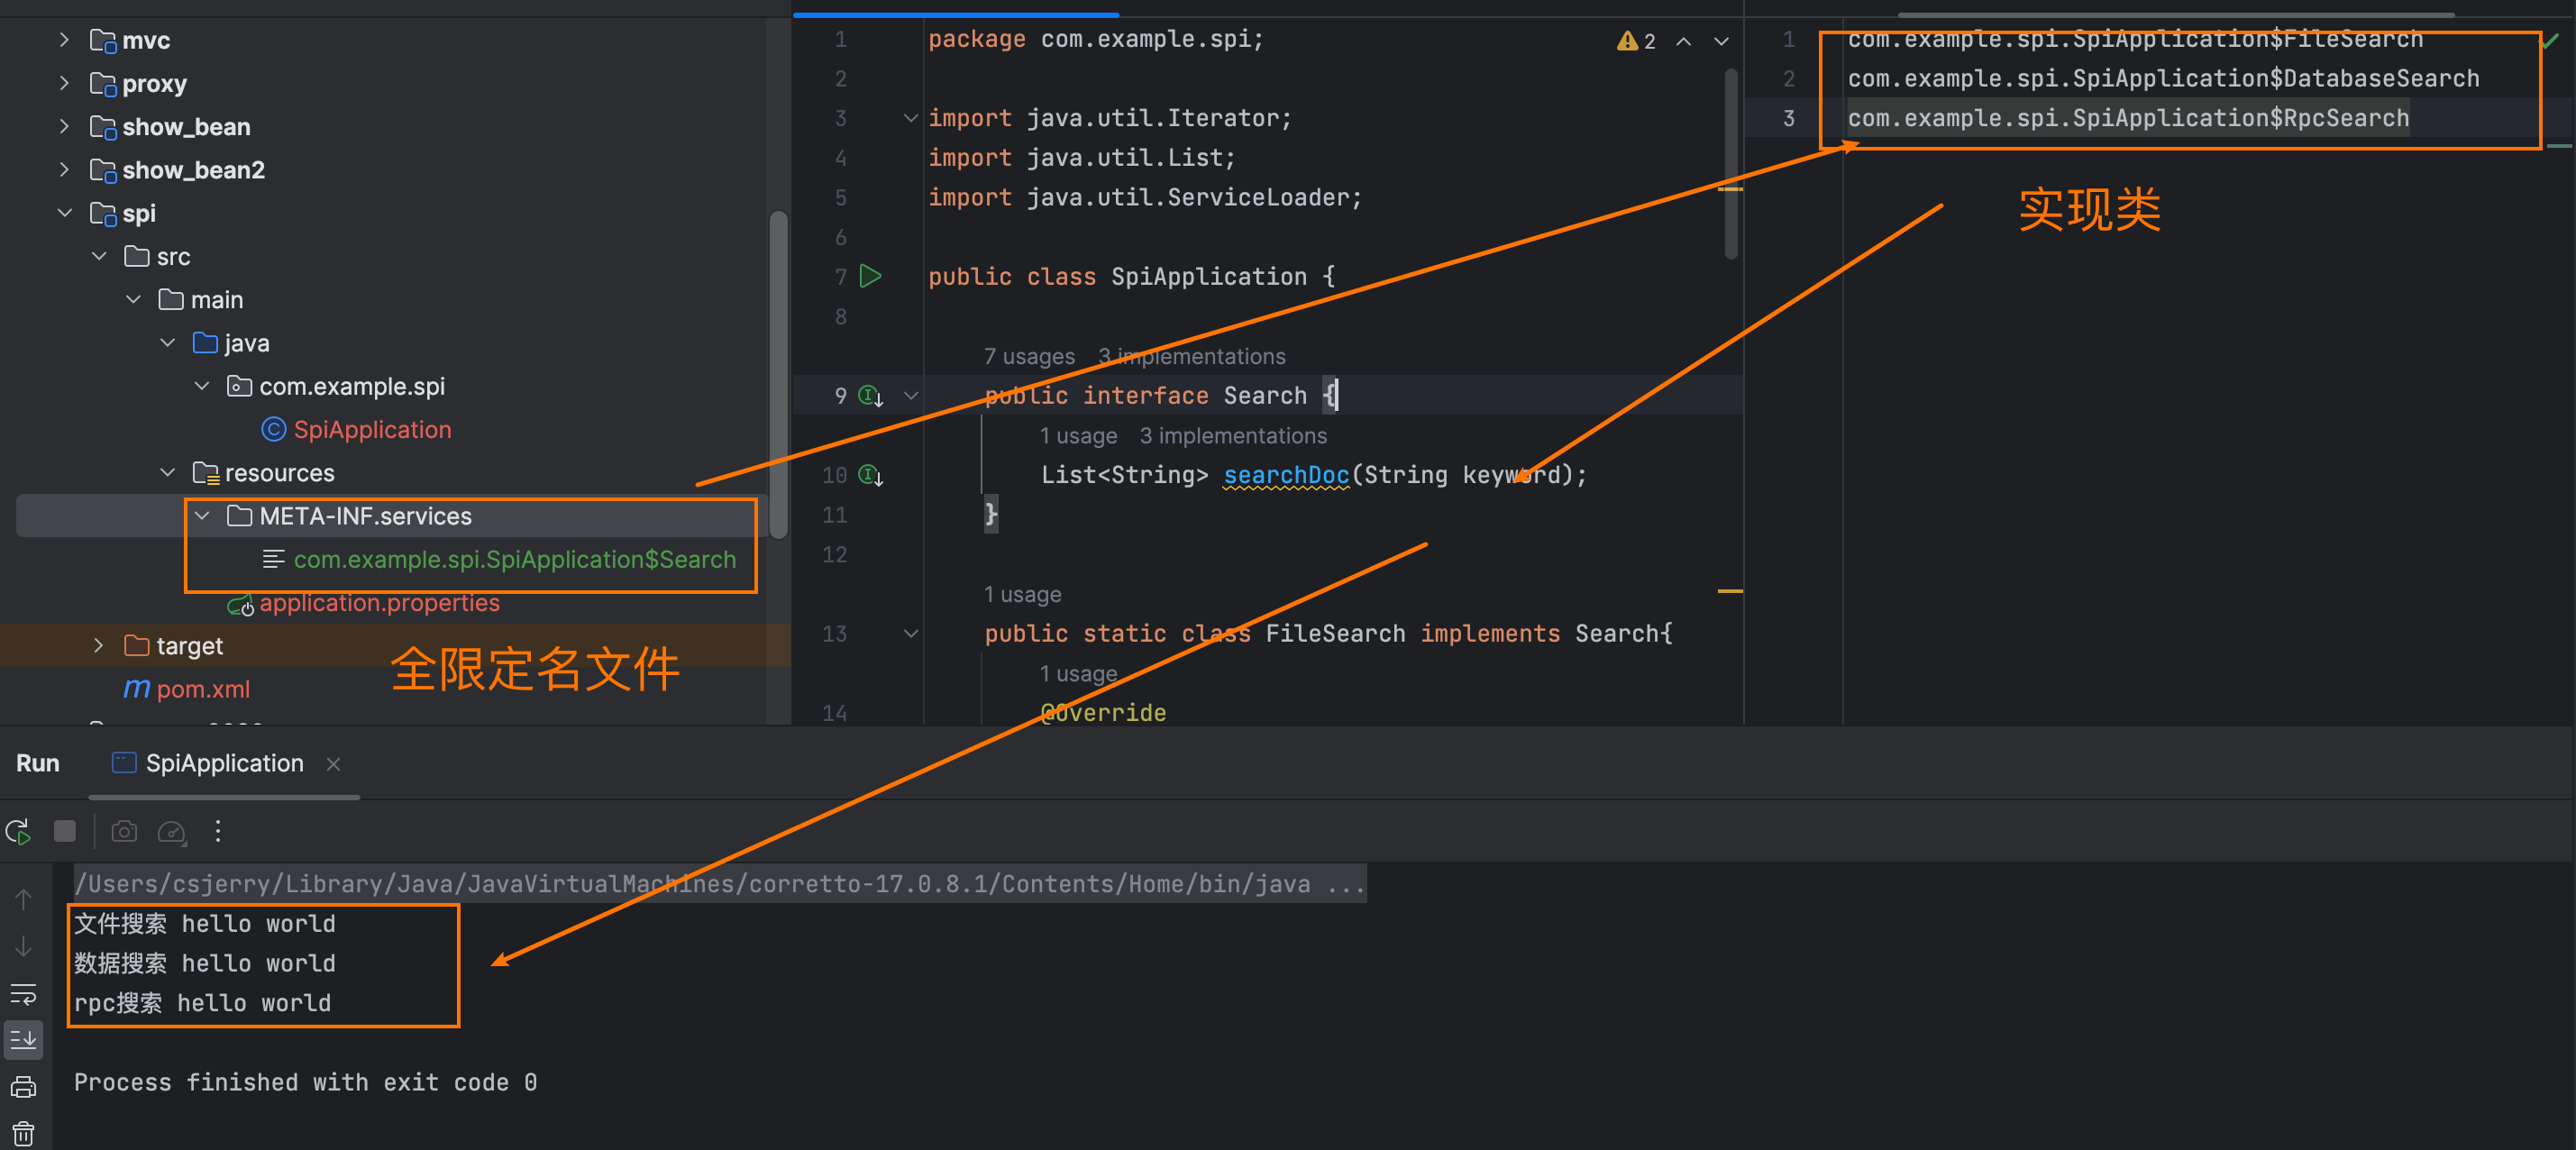The height and width of the screenshot is (1150, 2576).
Task: Clear all console output trash icon
Action: coord(23,1134)
